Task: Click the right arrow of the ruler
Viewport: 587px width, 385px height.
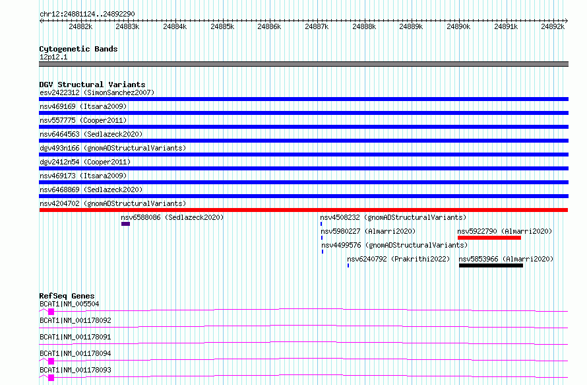Action: tap(567, 20)
